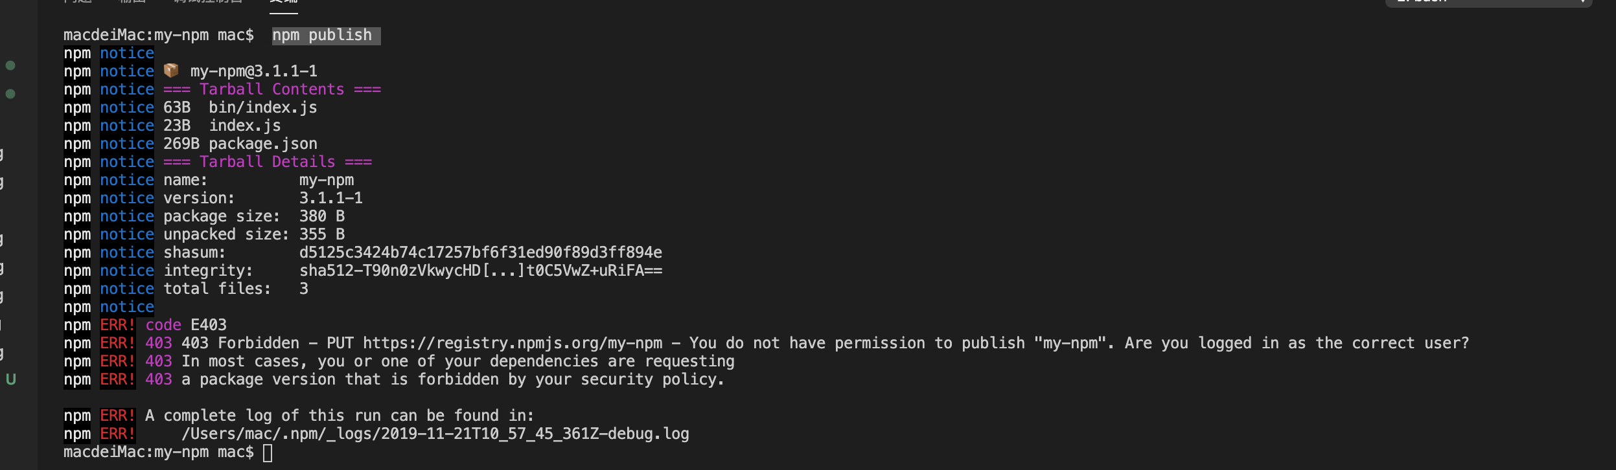1616x470 pixels.
Task: Open the bash terminal selector dropdown
Action: pyautogui.click(x=1488, y=2)
